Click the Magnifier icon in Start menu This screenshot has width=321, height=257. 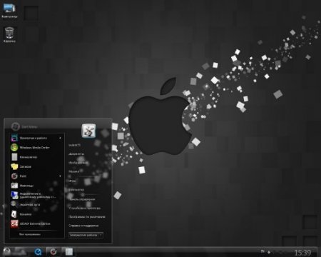click(14, 204)
